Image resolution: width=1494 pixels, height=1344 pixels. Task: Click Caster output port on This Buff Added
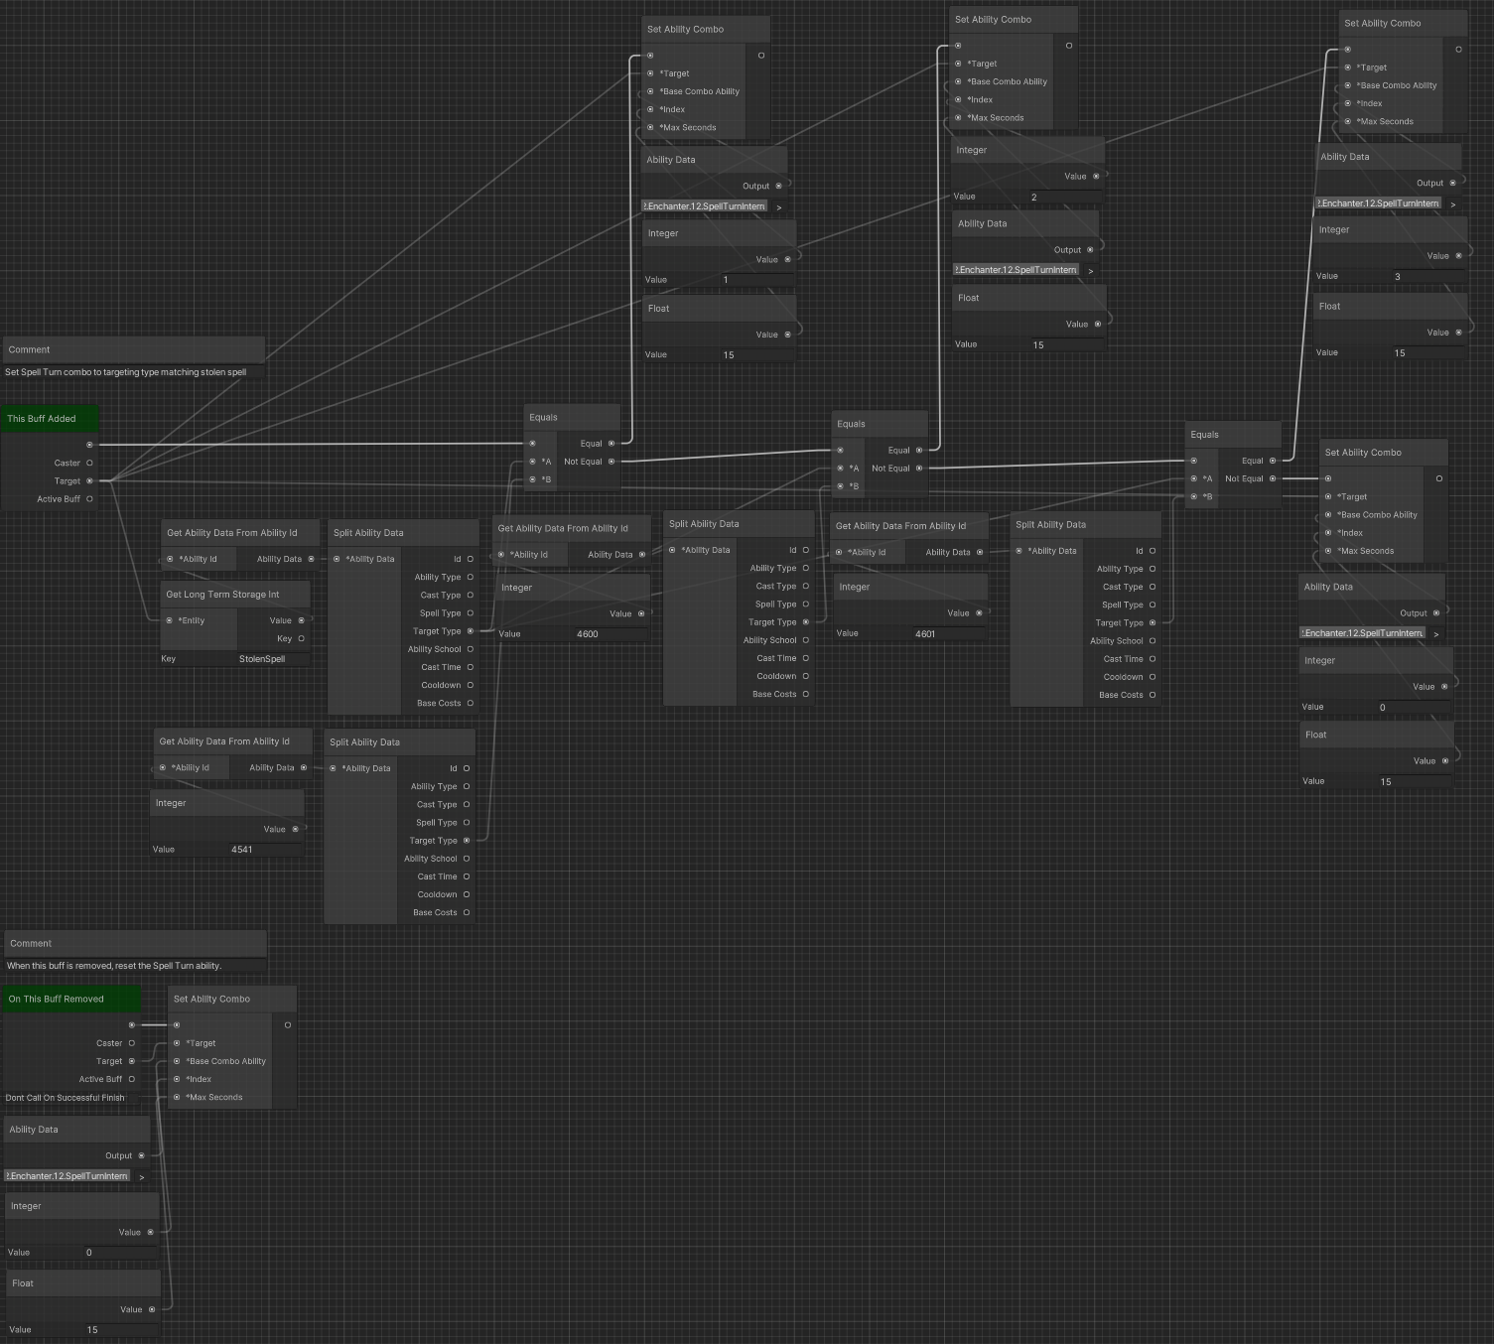89,463
